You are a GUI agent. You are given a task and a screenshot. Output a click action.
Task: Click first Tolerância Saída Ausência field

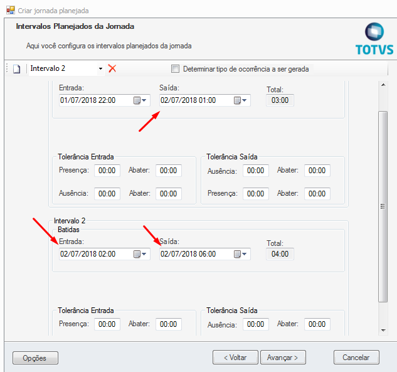pyautogui.click(x=256, y=171)
